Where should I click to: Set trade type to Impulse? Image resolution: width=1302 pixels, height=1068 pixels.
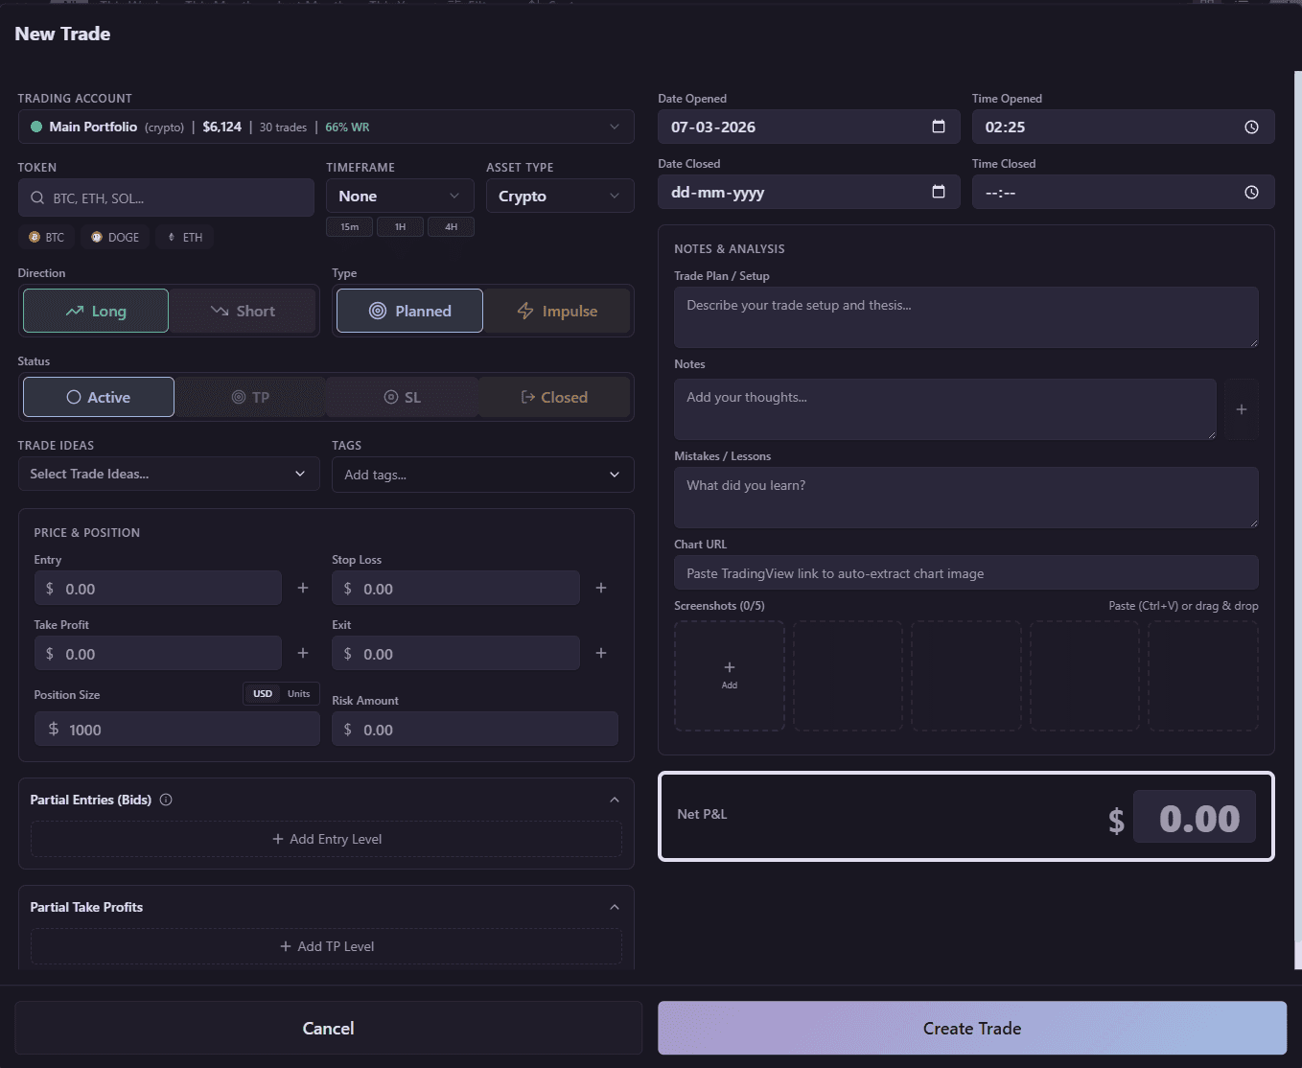click(x=557, y=310)
